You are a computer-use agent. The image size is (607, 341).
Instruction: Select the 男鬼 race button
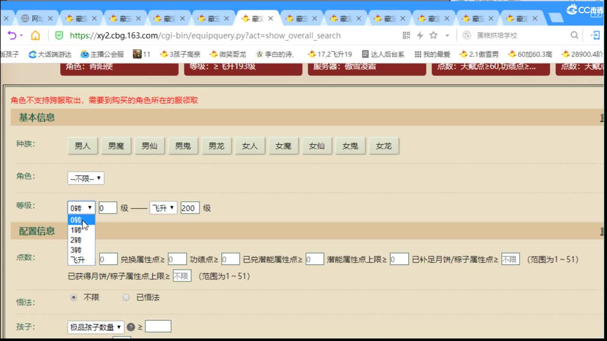183,146
